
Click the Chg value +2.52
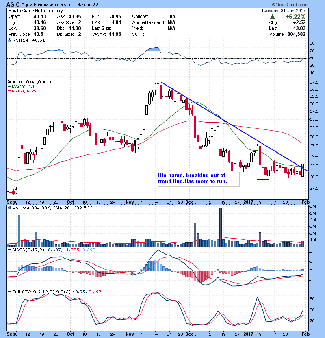(x=299, y=22)
